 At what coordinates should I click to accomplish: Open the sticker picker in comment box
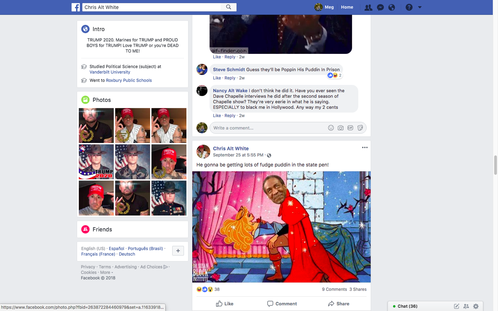coord(360,128)
